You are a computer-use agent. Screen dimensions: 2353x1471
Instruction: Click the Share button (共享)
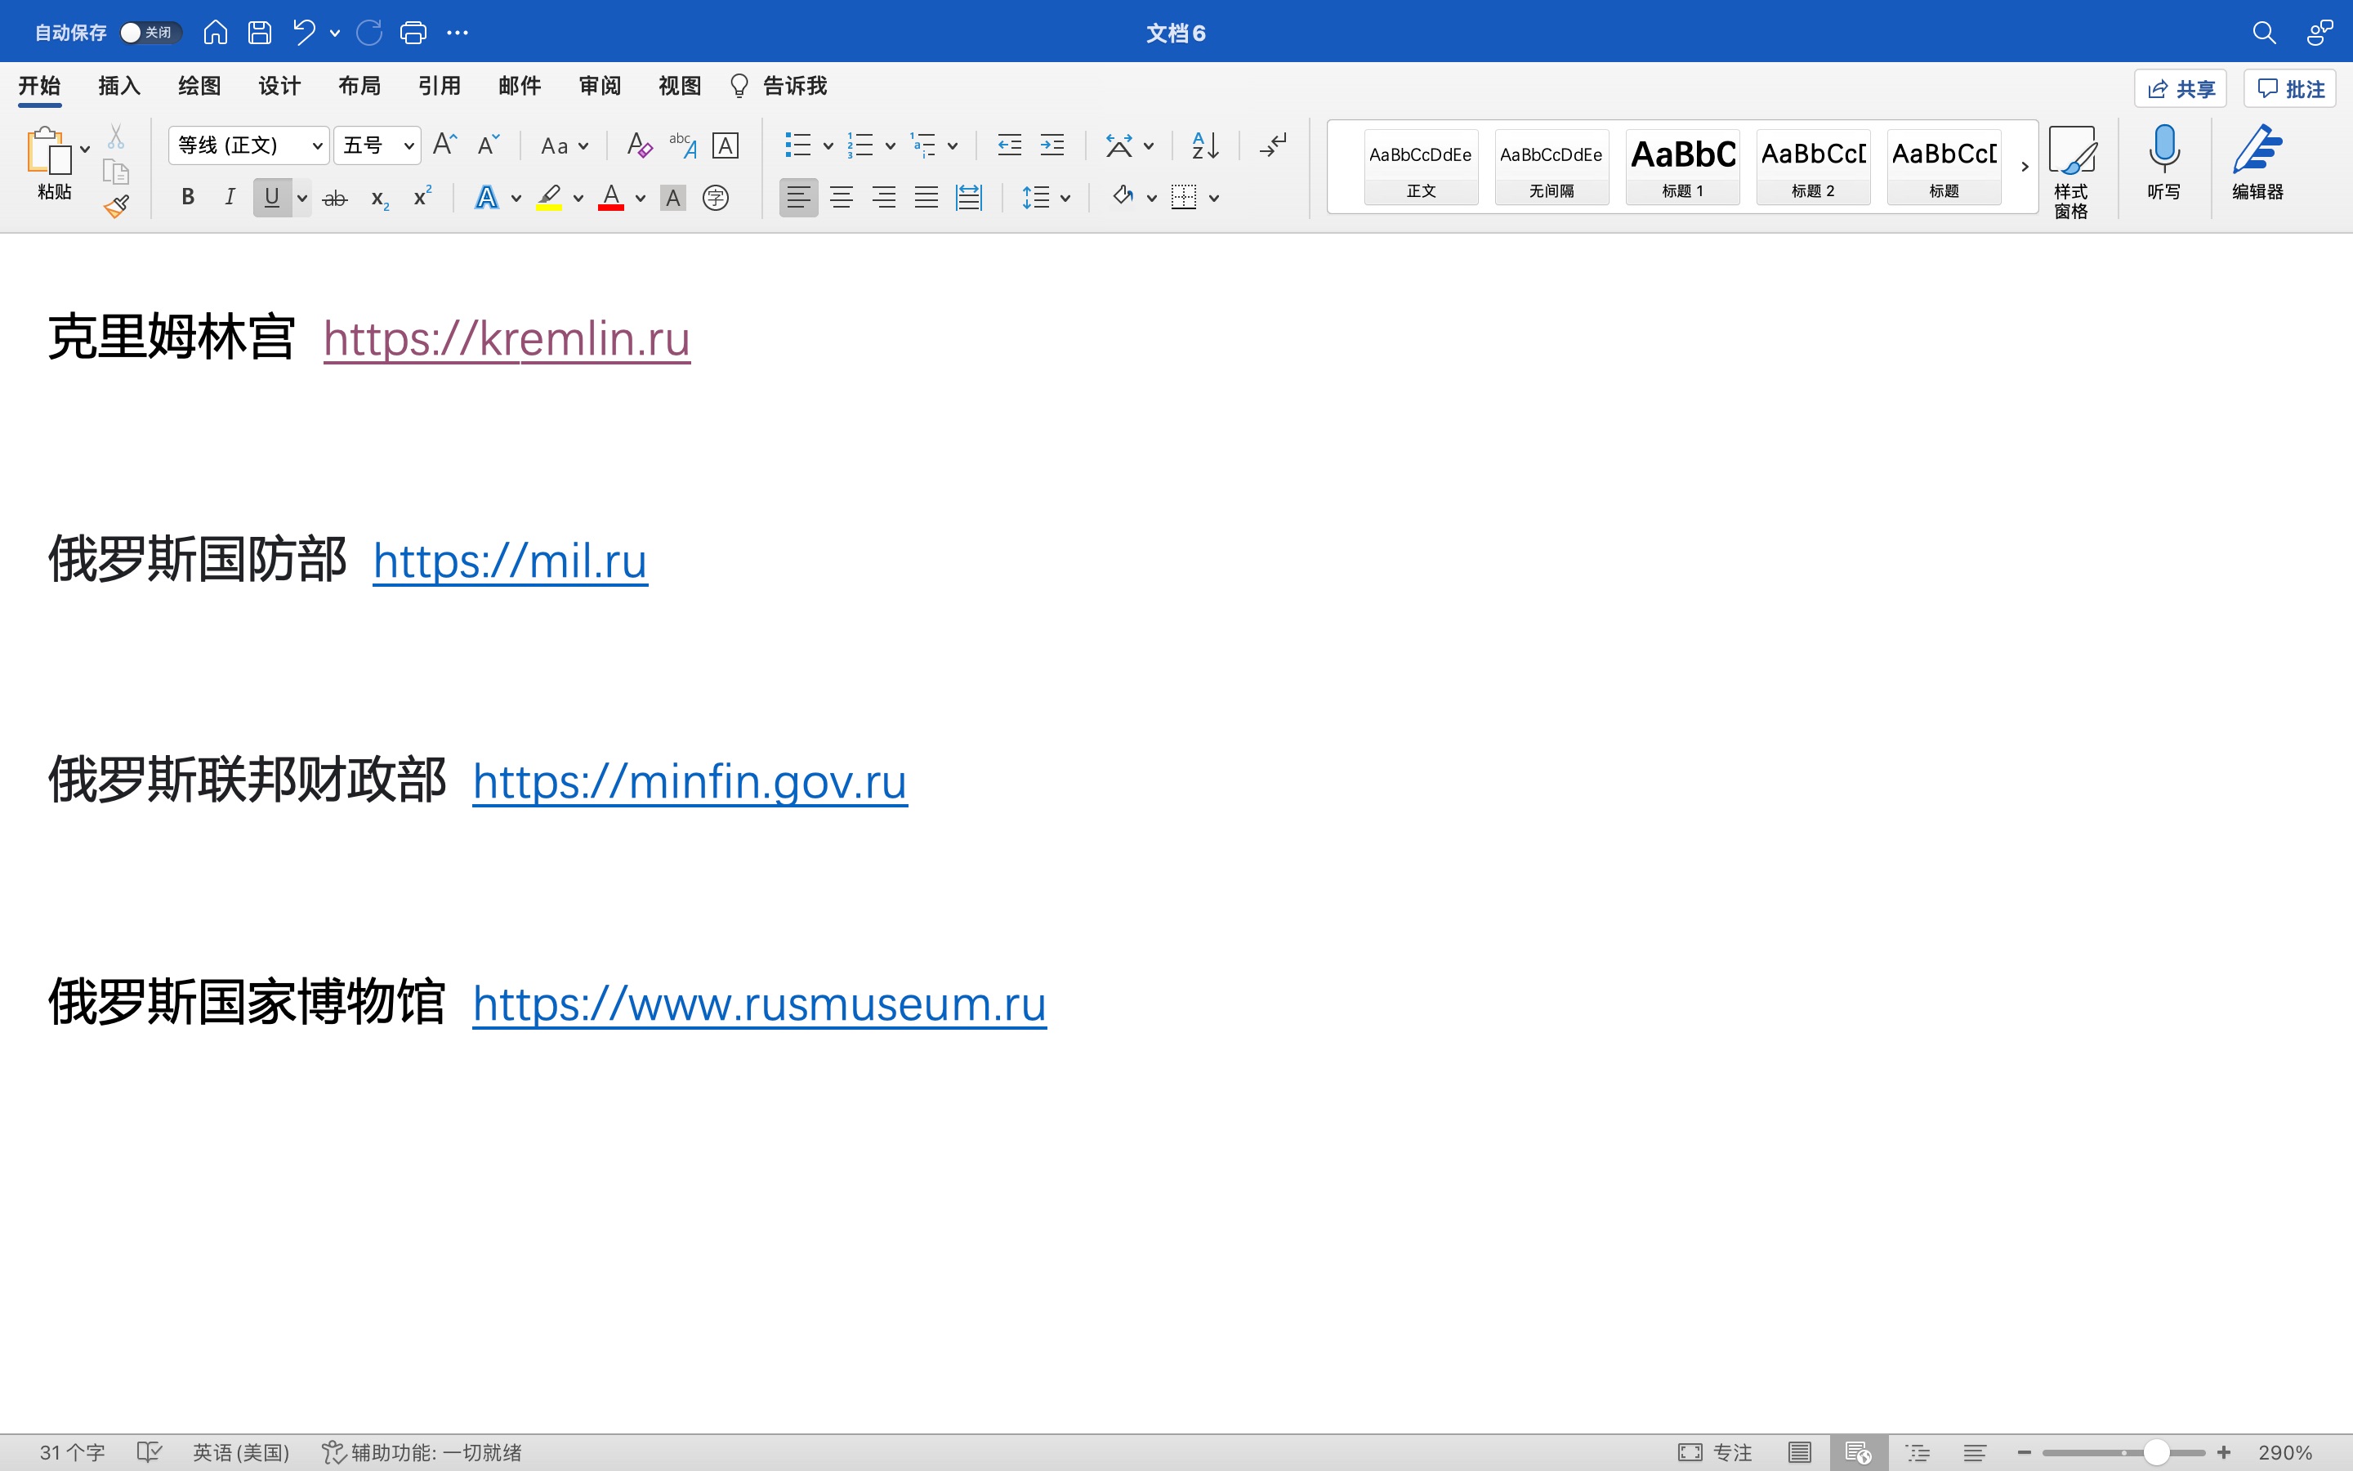(2180, 88)
